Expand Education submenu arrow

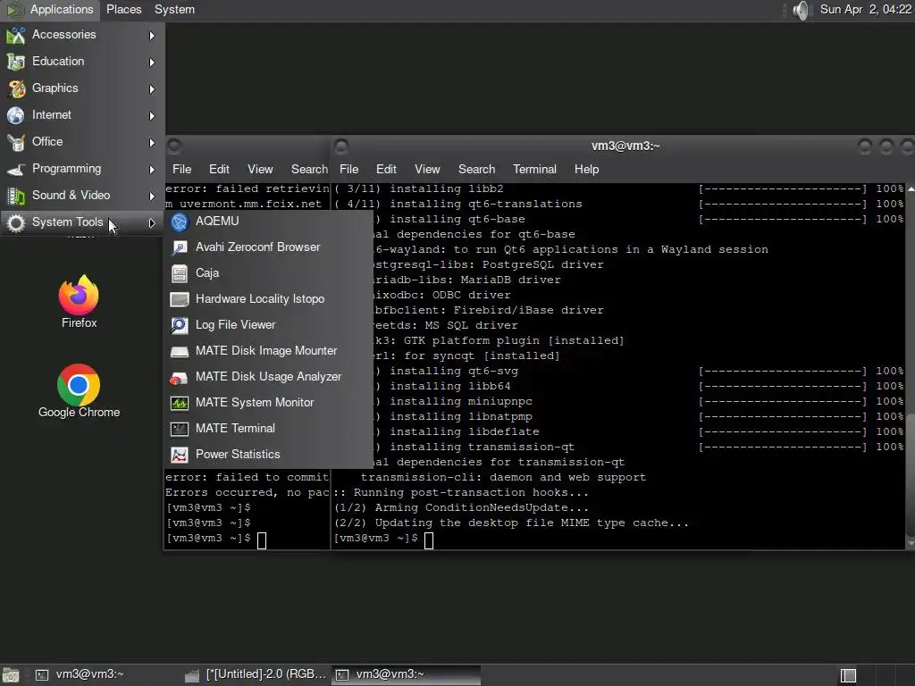[152, 63]
